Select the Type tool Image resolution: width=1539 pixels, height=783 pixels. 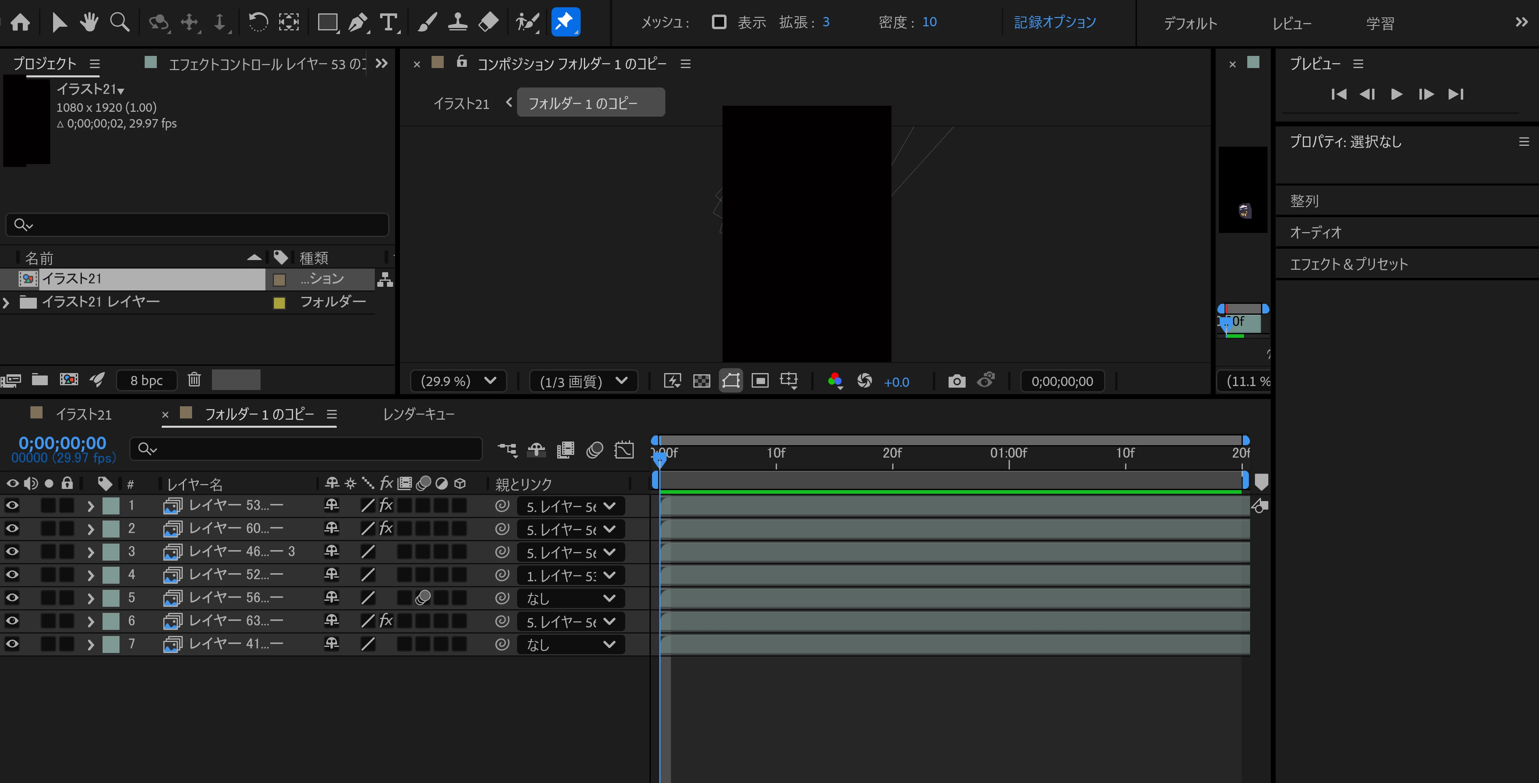[388, 23]
